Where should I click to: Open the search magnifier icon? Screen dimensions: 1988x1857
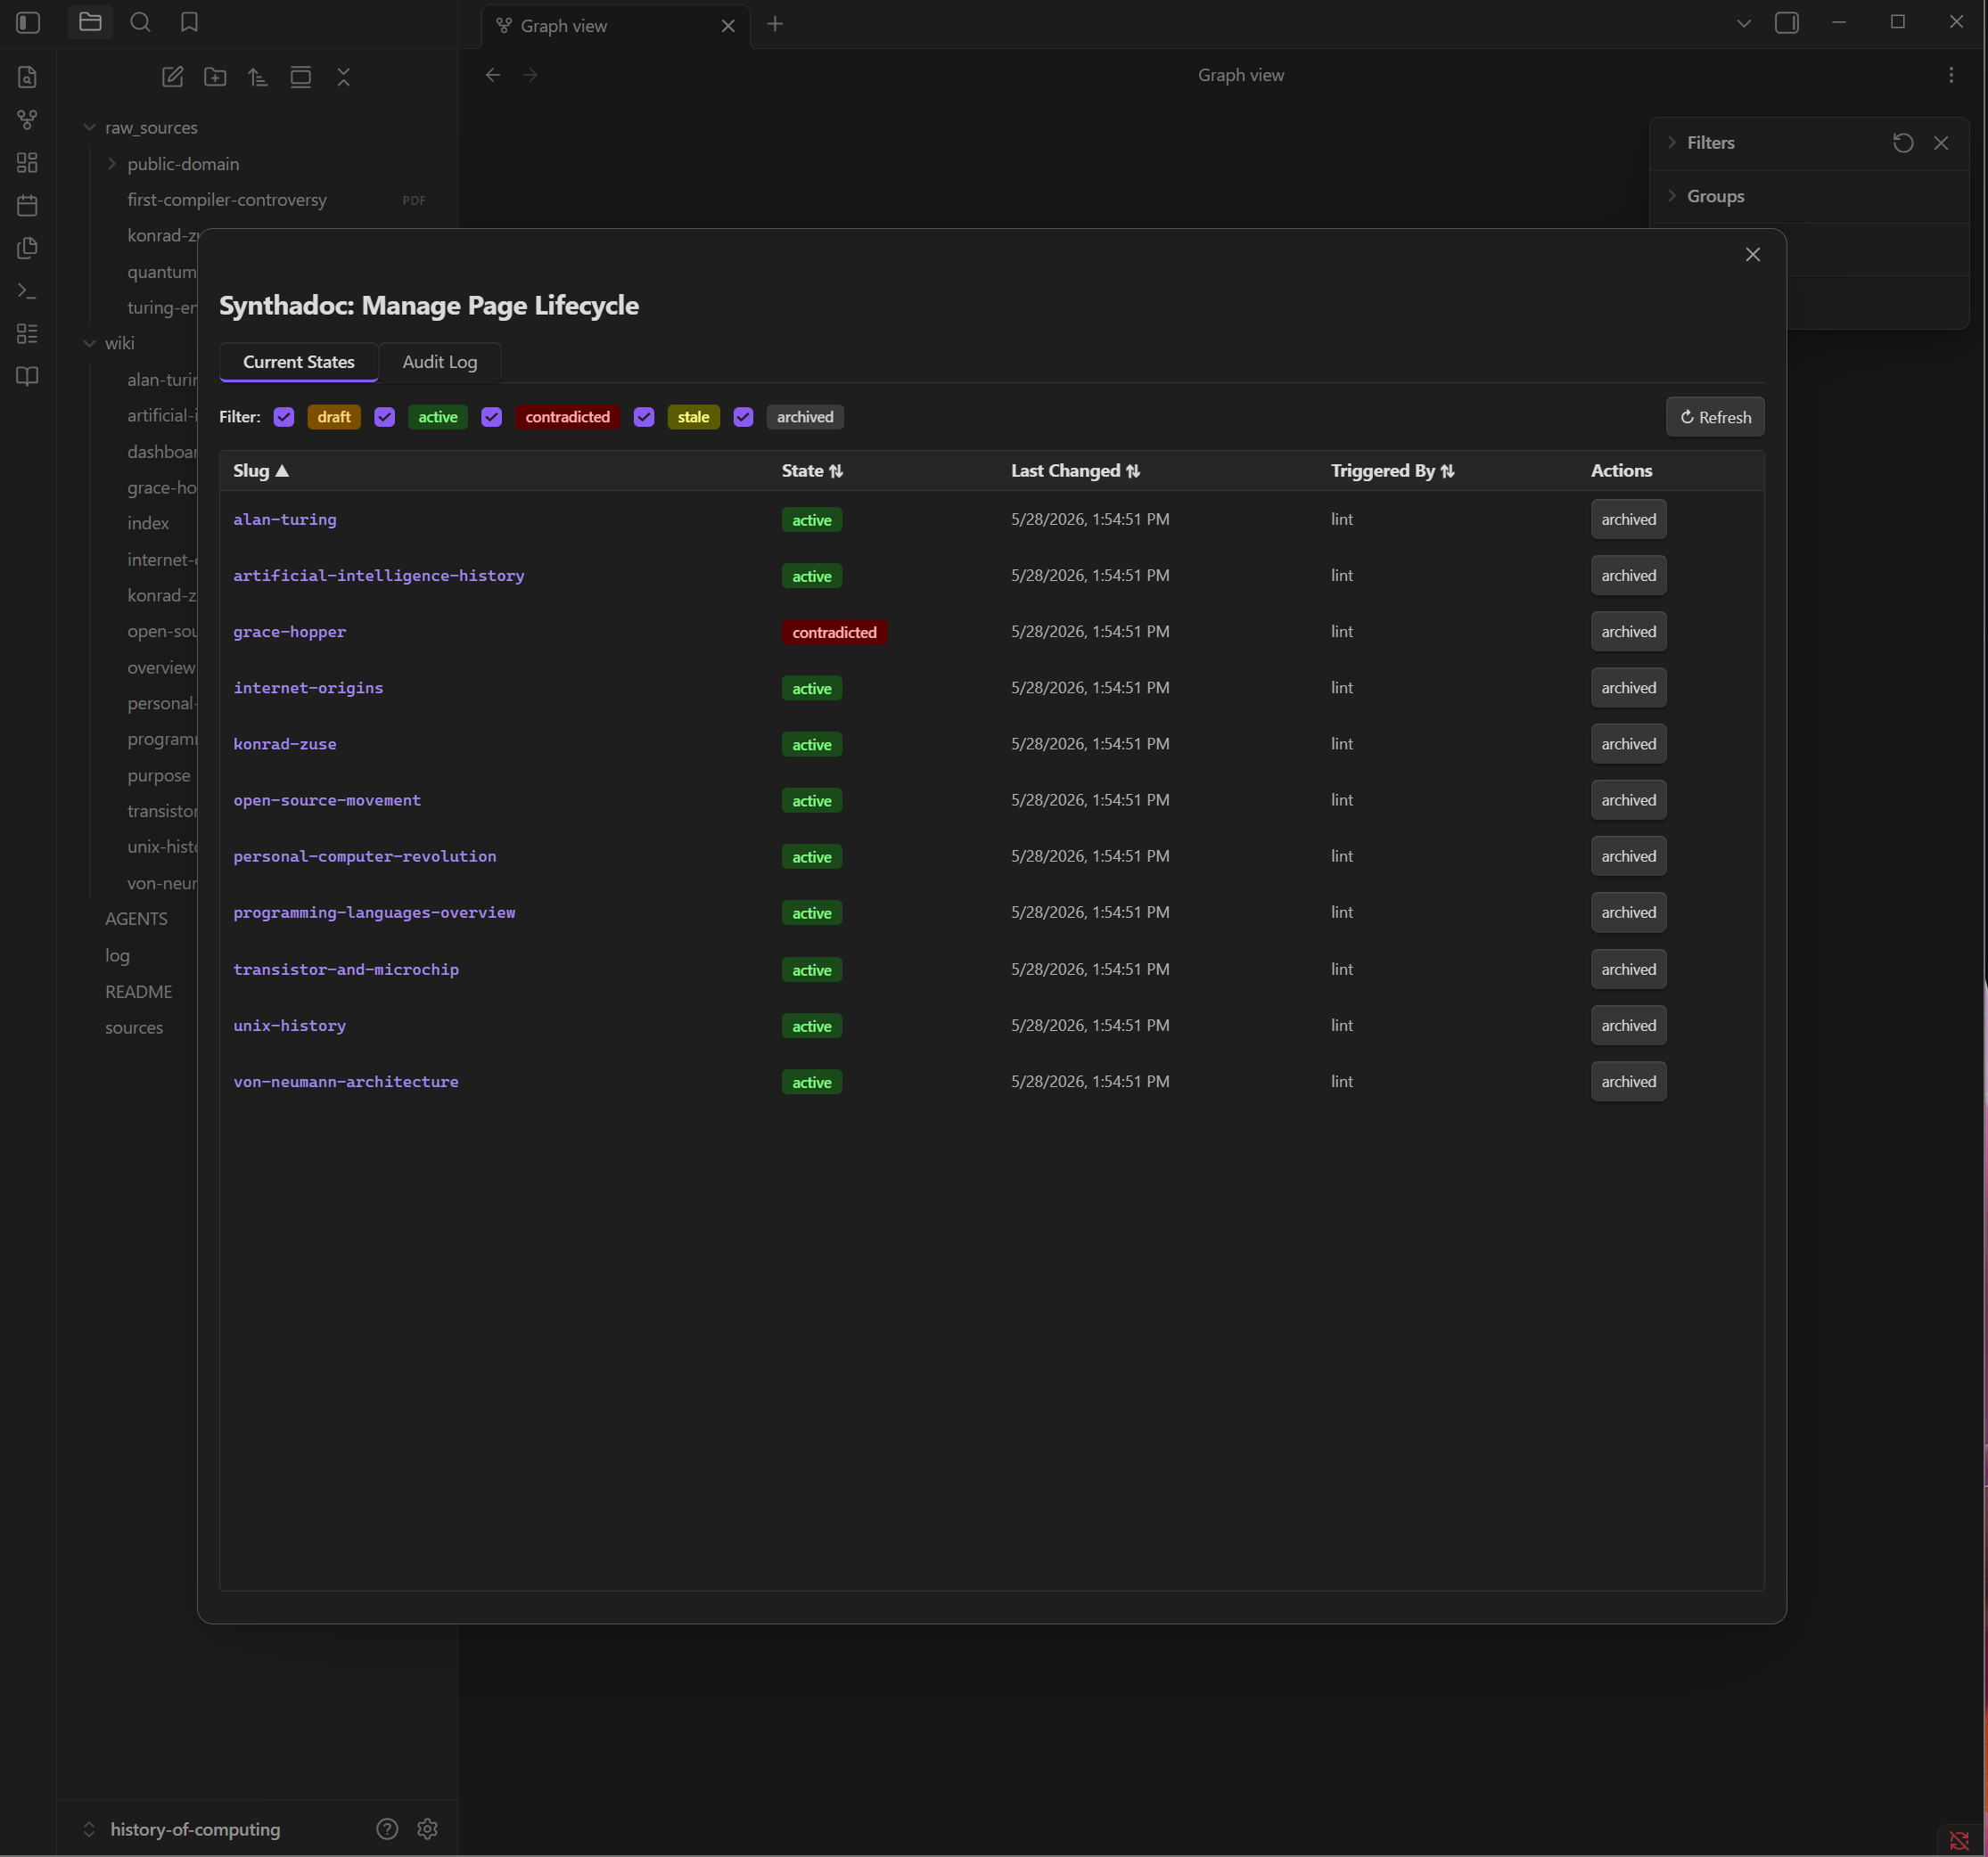pos(140,22)
